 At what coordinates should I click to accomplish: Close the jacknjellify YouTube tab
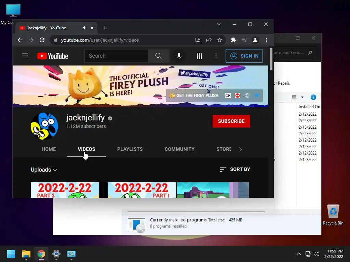coord(92,28)
